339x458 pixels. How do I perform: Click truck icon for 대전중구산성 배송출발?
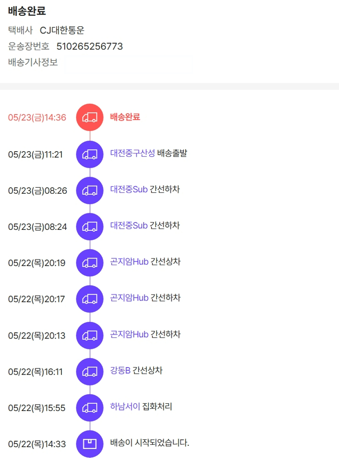(89, 154)
